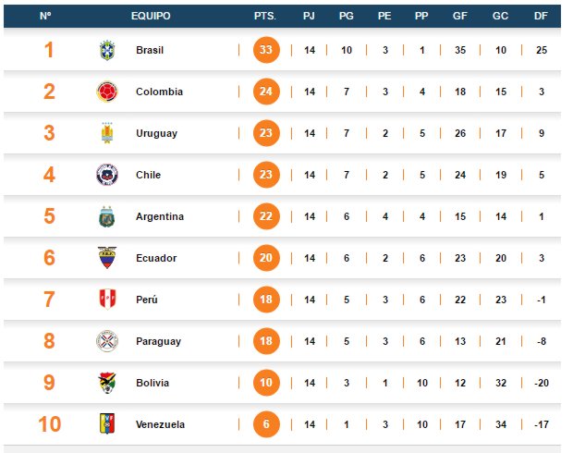The width and height of the screenshot is (573, 453).
Task: Click the Bolivia team crest icon
Action: (x=107, y=383)
